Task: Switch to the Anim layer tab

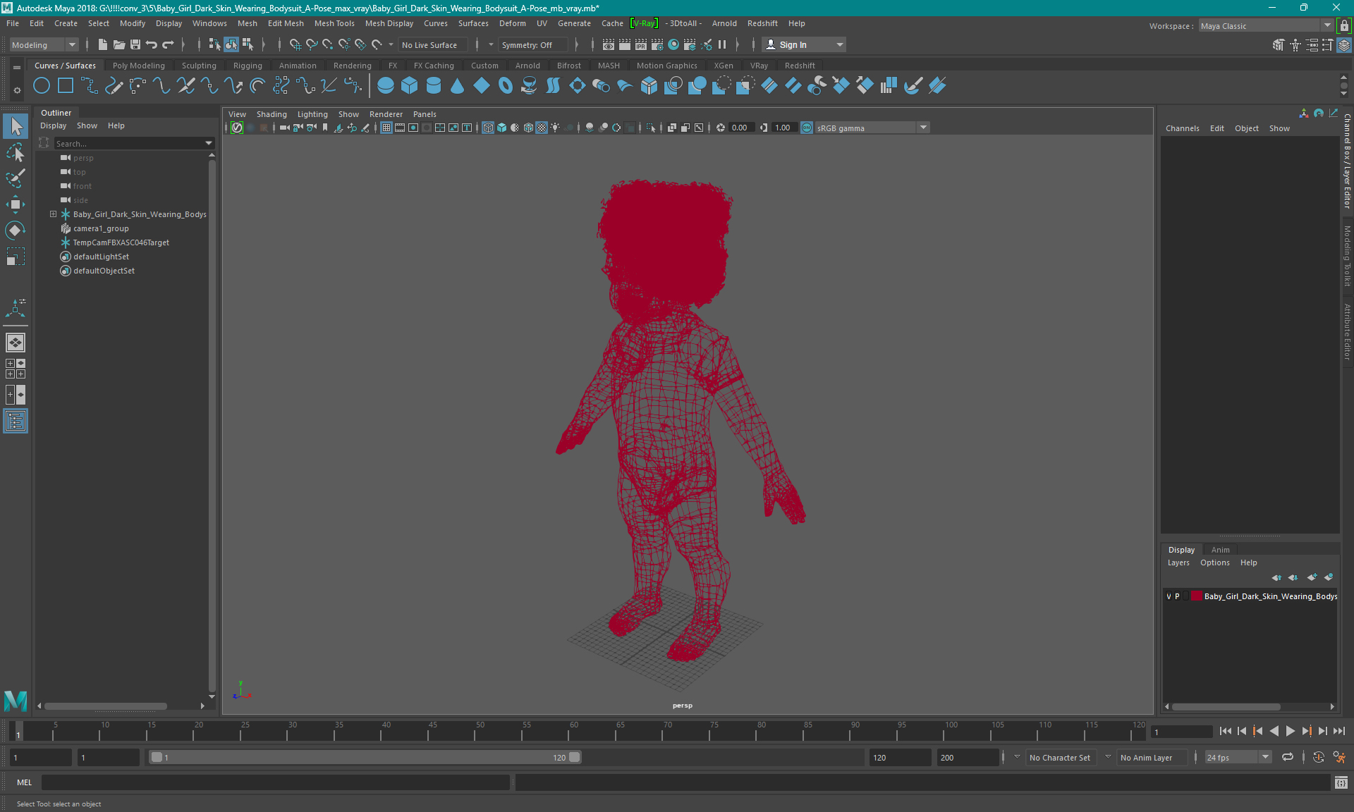Action: [1220, 550]
